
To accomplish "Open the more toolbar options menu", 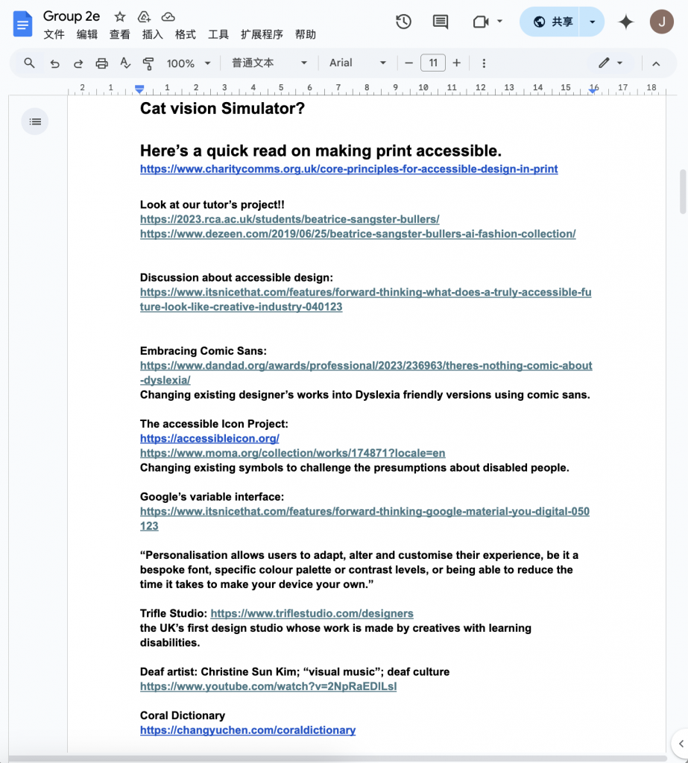I will (484, 63).
